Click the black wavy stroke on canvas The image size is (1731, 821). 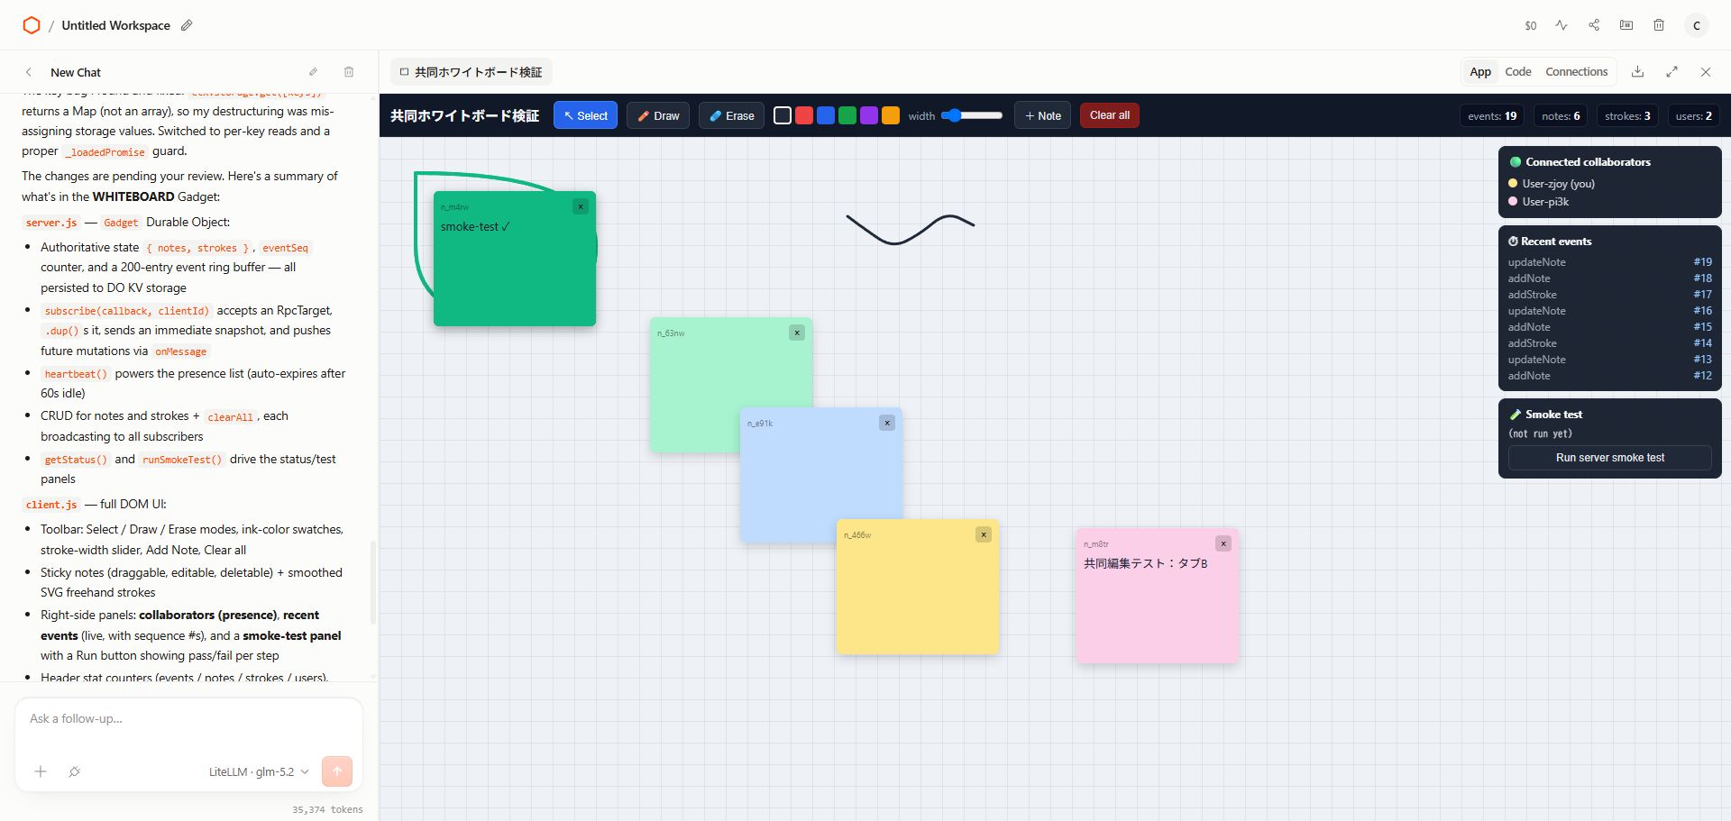(x=895, y=242)
